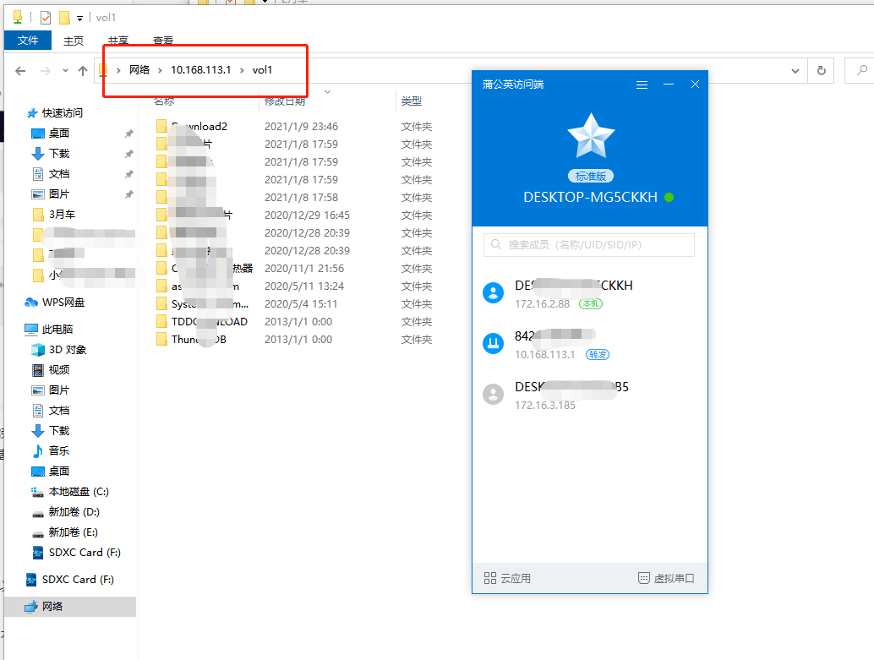Expand the address bar history dropdown
The width and height of the screenshot is (874, 660).
tap(795, 71)
